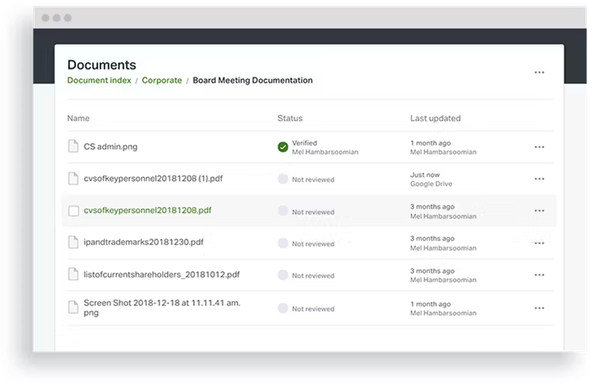Select checkbox for cvsofkeypersonnel20181208.pdf row
The width and height of the screenshot is (593, 385).
point(73,211)
